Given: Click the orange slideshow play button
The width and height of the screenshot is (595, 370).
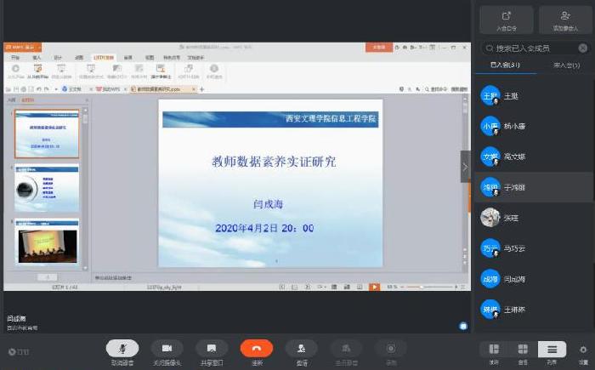Looking at the screenshot, I should (374, 287).
